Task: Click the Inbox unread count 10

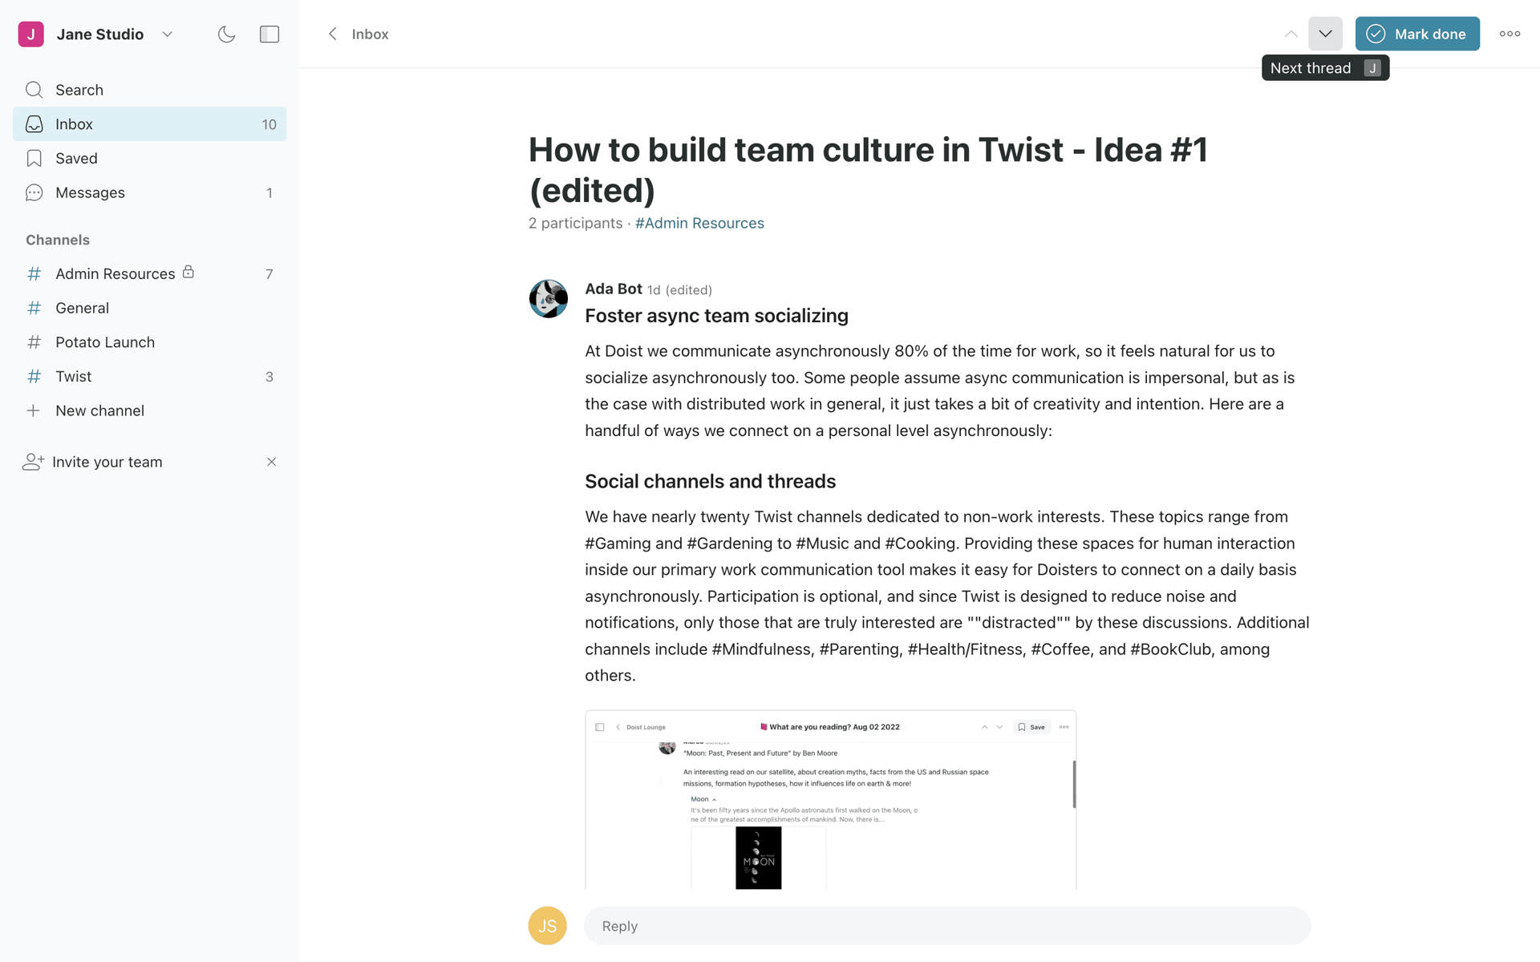Action: point(269,124)
